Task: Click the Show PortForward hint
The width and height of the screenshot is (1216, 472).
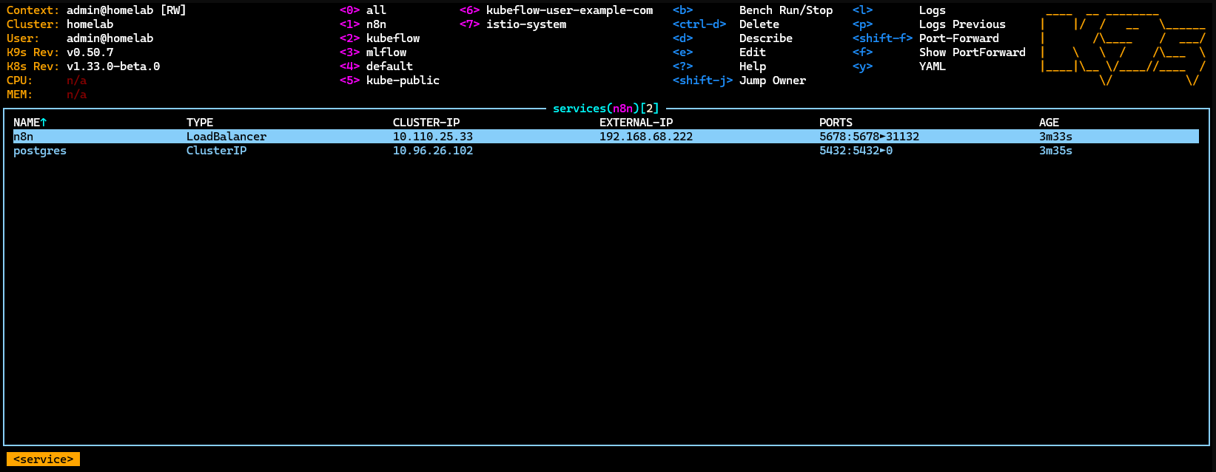Action: click(x=973, y=52)
